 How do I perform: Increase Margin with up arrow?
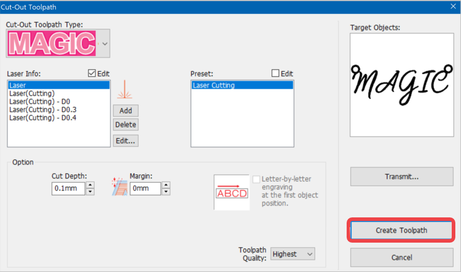(166, 185)
